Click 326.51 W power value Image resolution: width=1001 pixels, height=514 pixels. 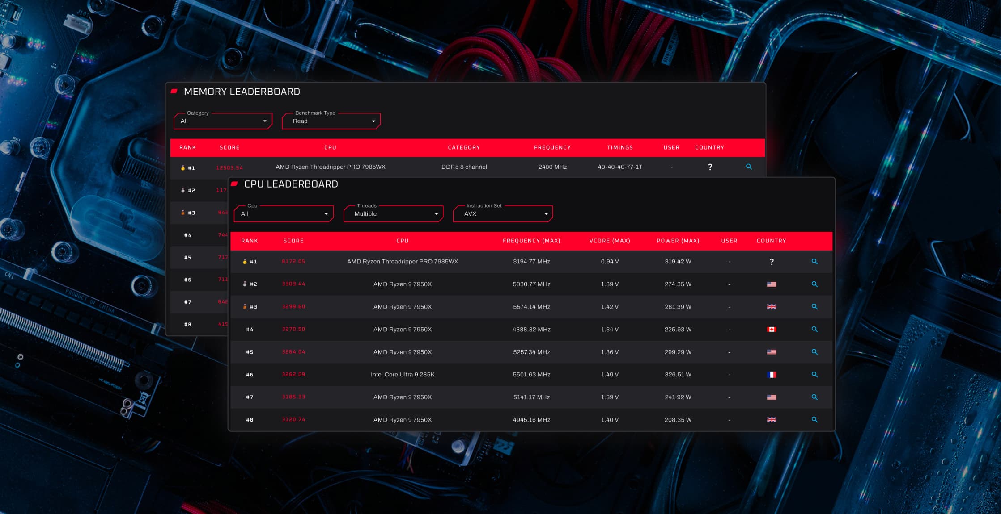point(678,375)
